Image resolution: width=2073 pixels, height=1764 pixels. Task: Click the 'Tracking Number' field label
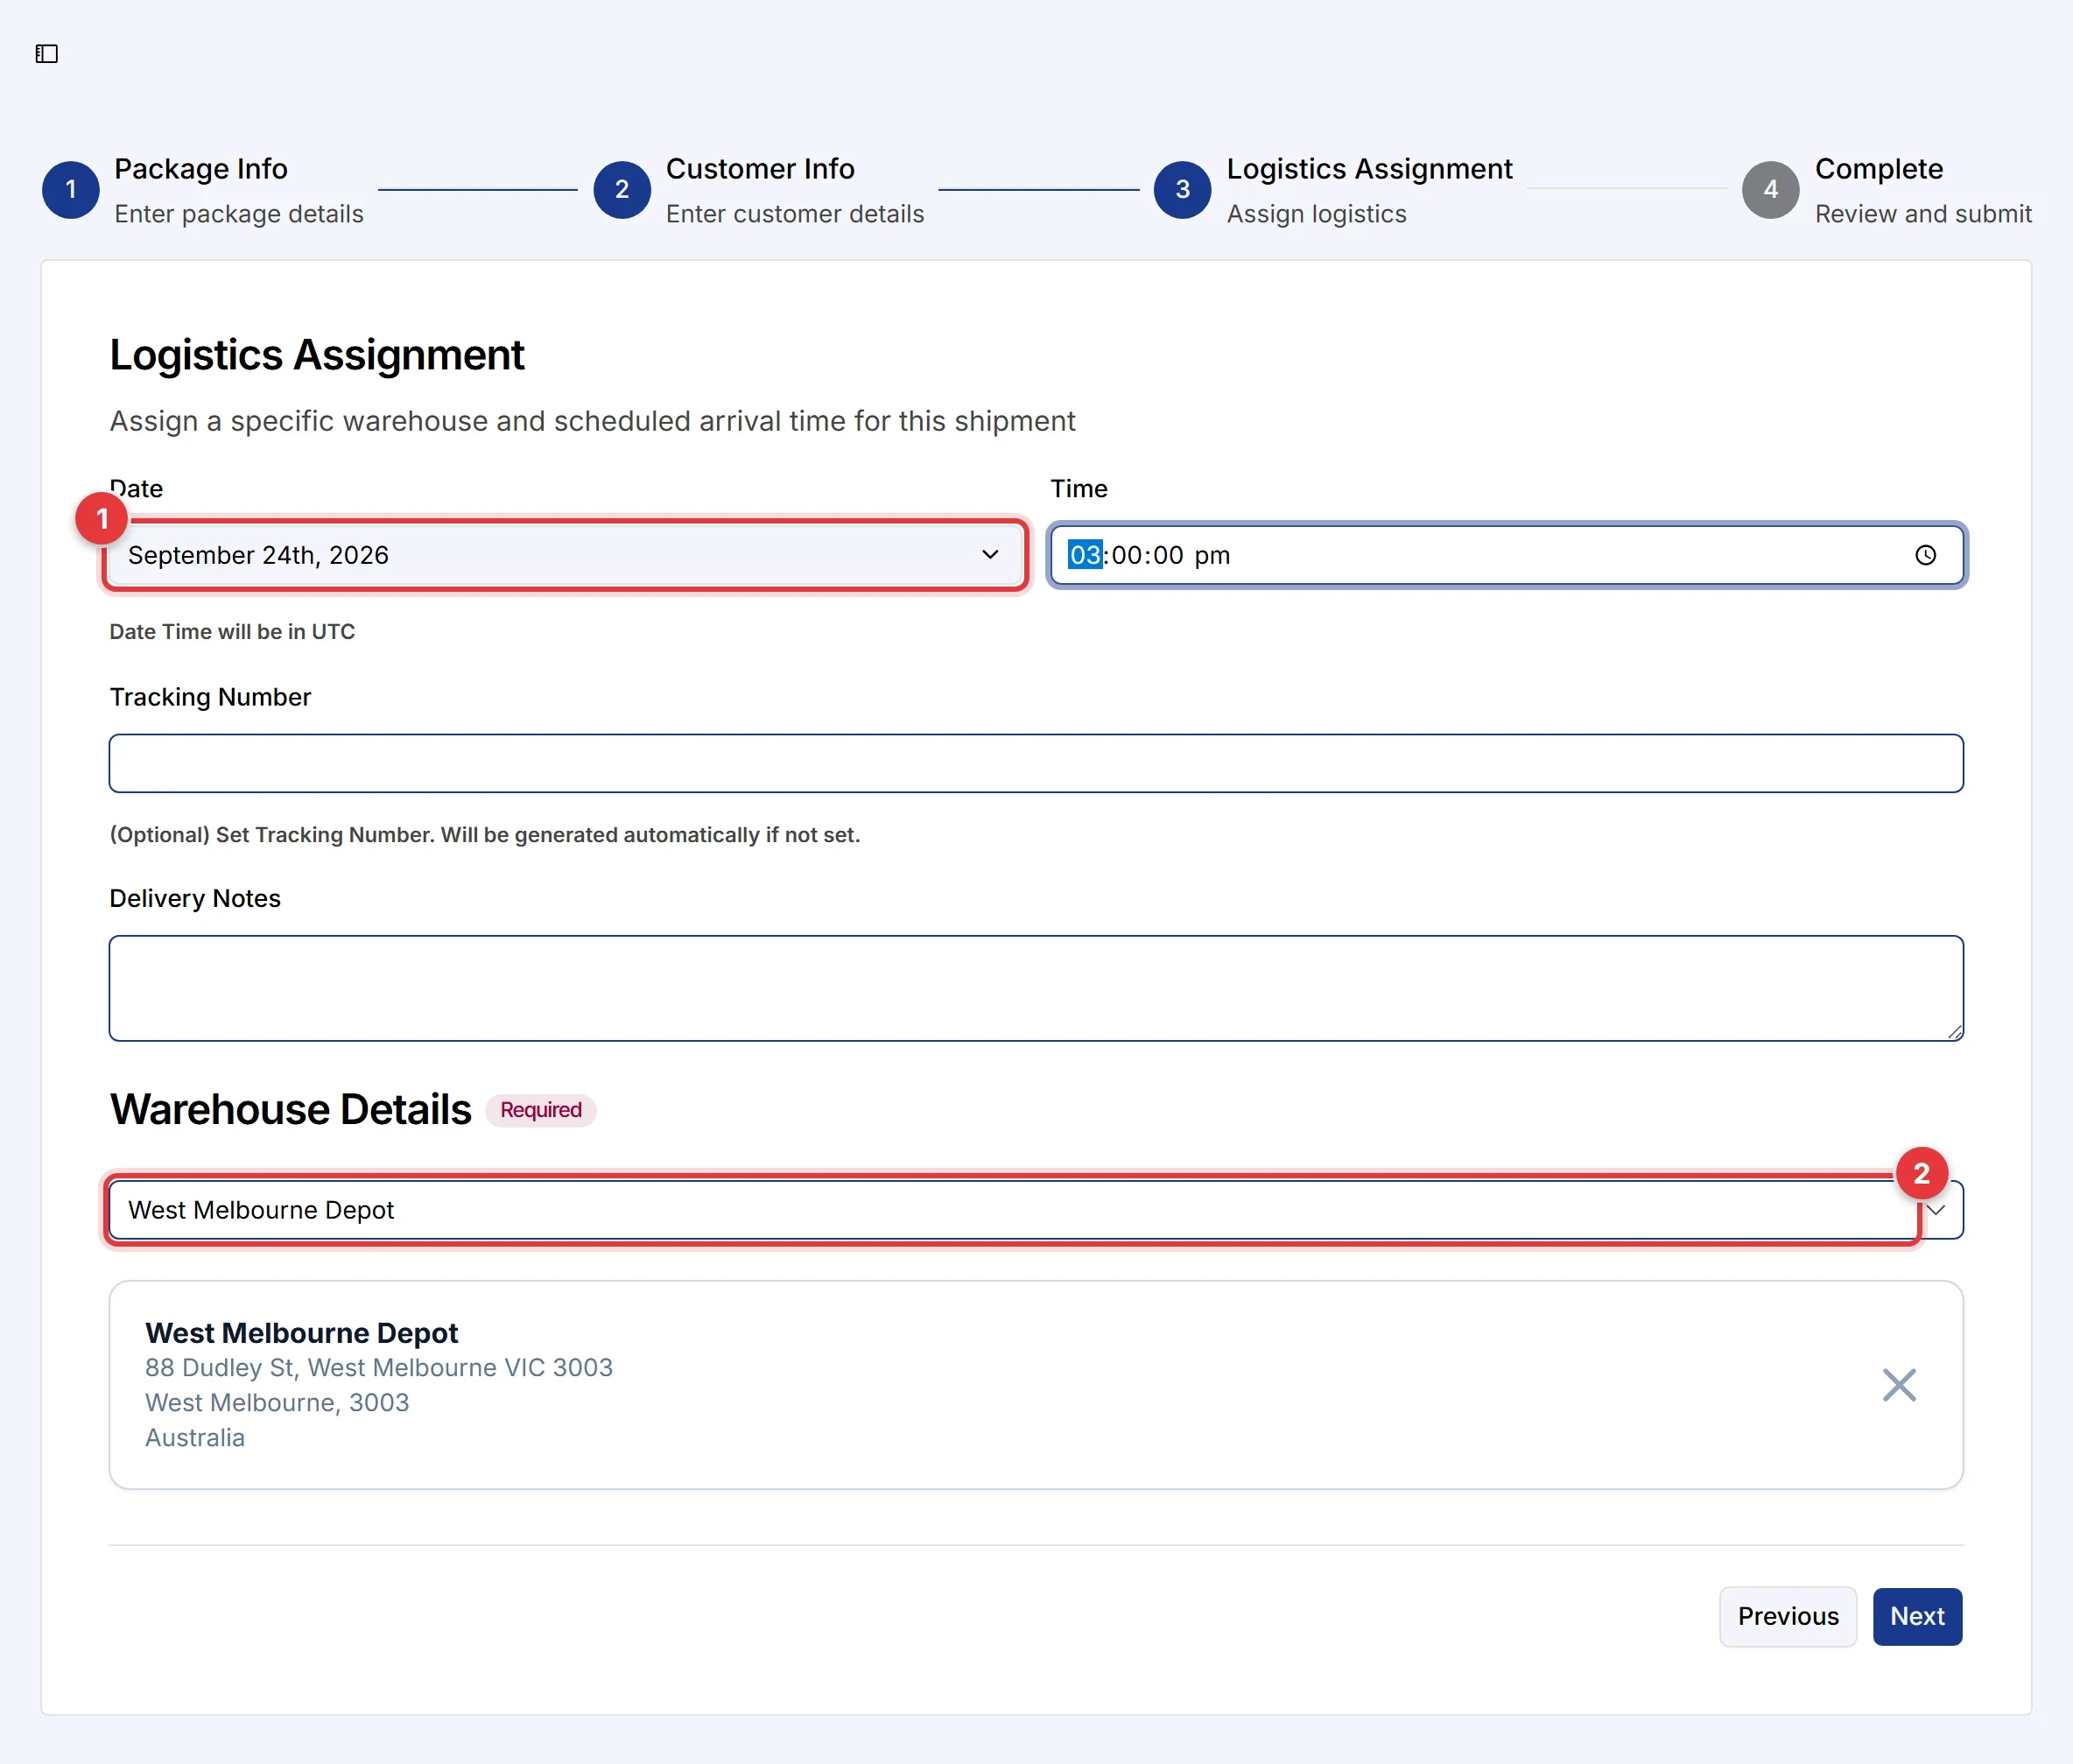(x=210, y=697)
